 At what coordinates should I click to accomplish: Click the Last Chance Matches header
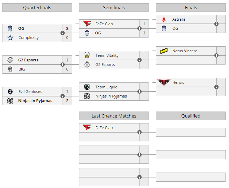[x=114, y=116]
